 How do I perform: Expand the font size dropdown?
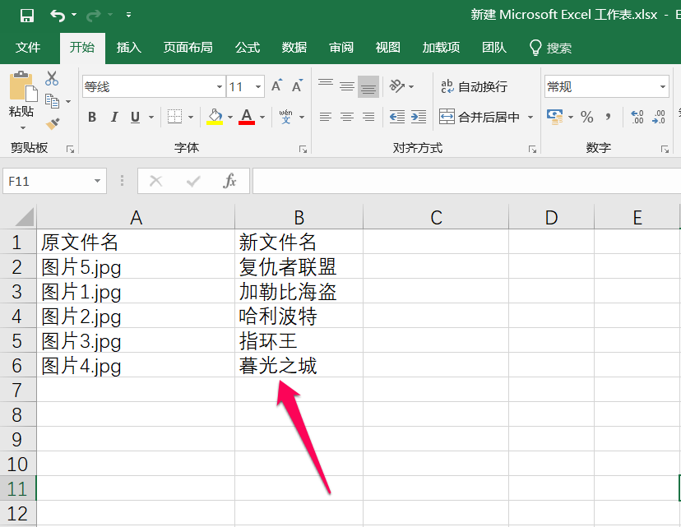[x=258, y=86]
